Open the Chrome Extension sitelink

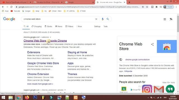[38, 74]
